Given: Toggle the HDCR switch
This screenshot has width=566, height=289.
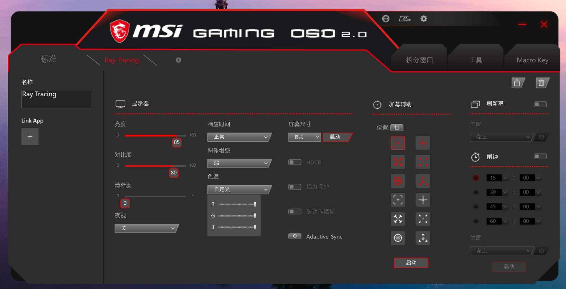Looking at the screenshot, I should click(295, 162).
